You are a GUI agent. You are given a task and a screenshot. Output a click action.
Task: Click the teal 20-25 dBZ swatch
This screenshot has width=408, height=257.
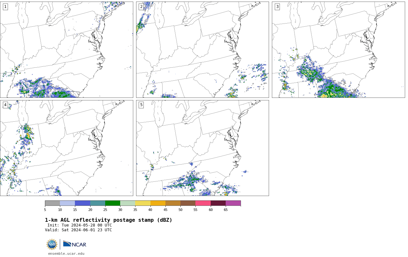(98, 203)
